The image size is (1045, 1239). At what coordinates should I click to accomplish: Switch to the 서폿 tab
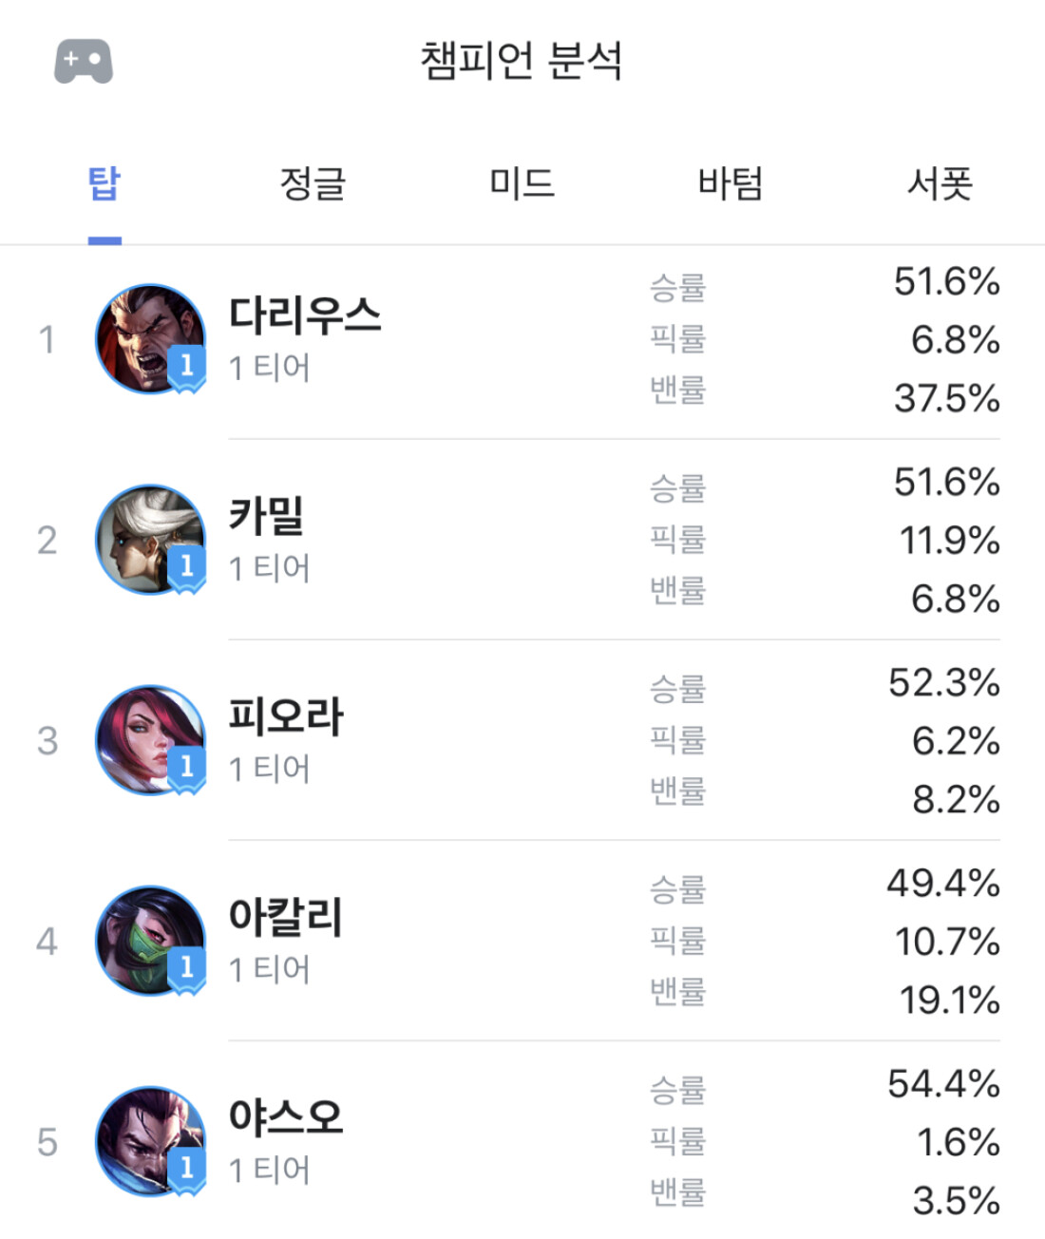click(940, 182)
